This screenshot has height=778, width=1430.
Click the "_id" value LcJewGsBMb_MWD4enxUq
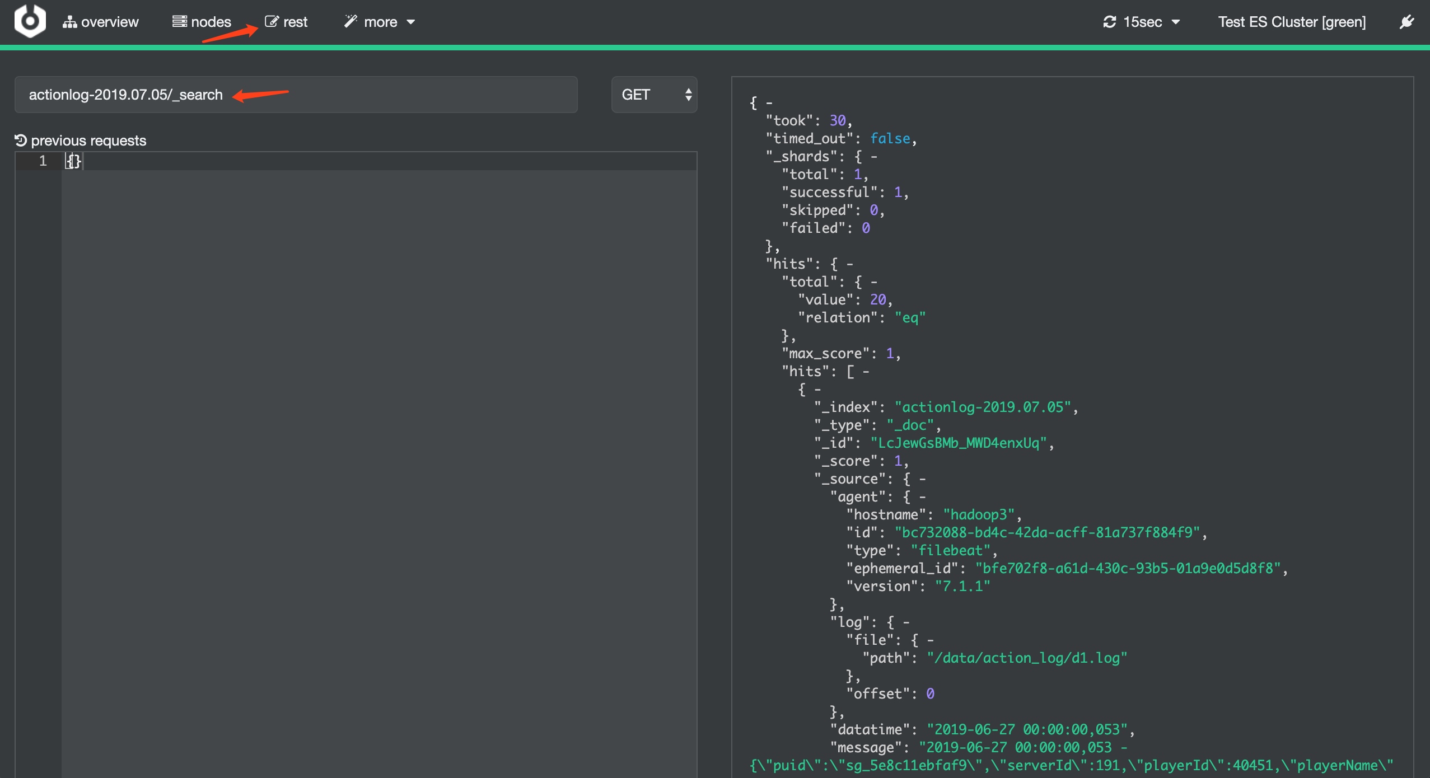click(x=959, y=443)
